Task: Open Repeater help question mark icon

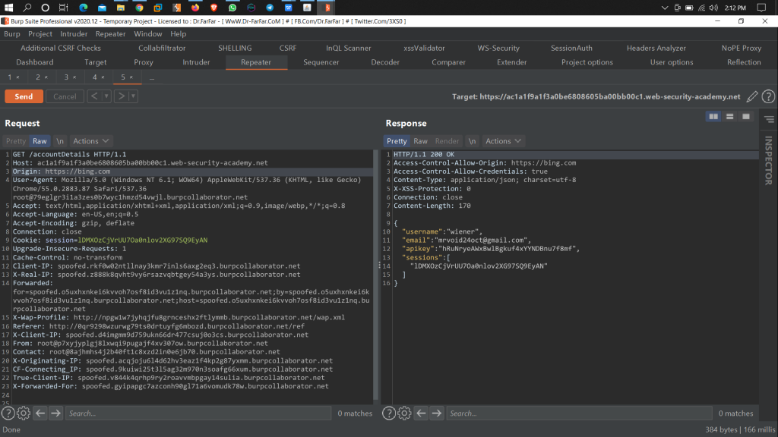Action: click(x=768, y=96)
